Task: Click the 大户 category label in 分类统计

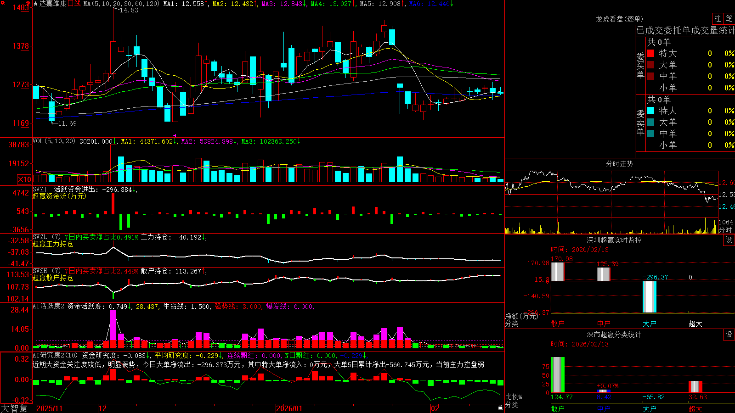Action: (x=649, y=408)
